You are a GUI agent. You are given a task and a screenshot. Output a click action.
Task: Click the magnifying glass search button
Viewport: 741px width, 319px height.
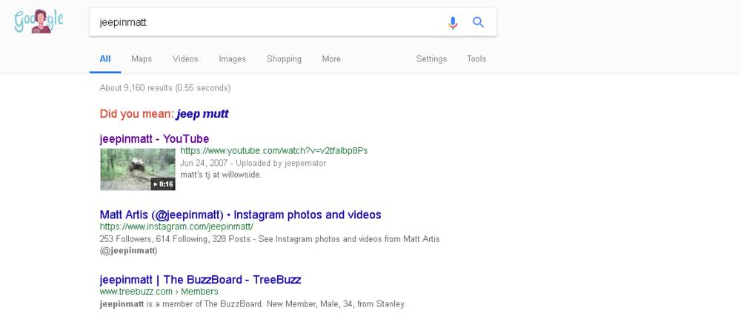tap(479, 23)
